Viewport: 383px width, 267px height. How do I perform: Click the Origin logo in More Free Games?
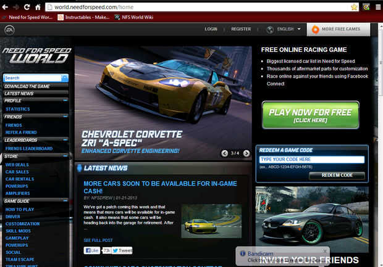[x=315, y=30]
